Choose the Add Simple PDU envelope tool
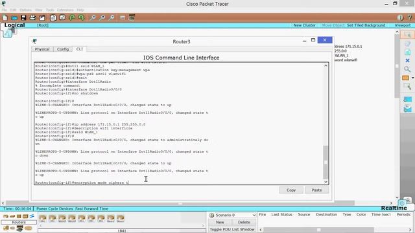This screenshot has height=233, width=415. [x=408, y=99]
